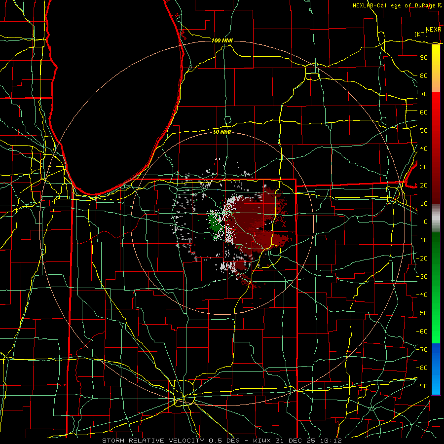The image size is (444, 444).
Task: Click the [KT] units label
Action: pos(421,34)
